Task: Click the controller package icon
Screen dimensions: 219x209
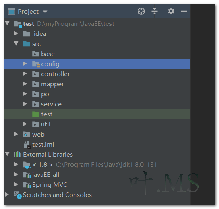Action: pyautogui.click(x=36, y=74)
